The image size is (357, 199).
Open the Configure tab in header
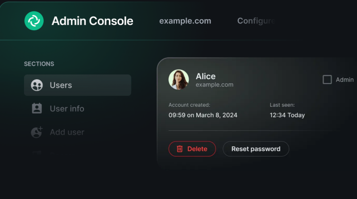pos(256,21)
